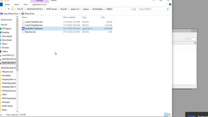Open #Installers folder in sidebar

6,76
